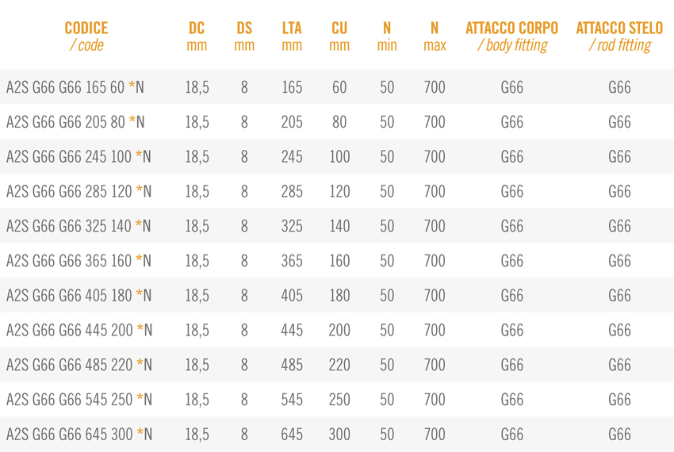The width and height of the screenshot is (674, 452).
Task: Click the N min column header
Action: 387,36
